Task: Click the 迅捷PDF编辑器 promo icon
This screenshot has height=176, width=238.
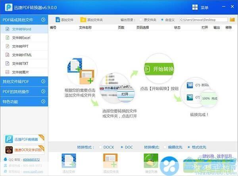Action: click(x=9, y=139)
